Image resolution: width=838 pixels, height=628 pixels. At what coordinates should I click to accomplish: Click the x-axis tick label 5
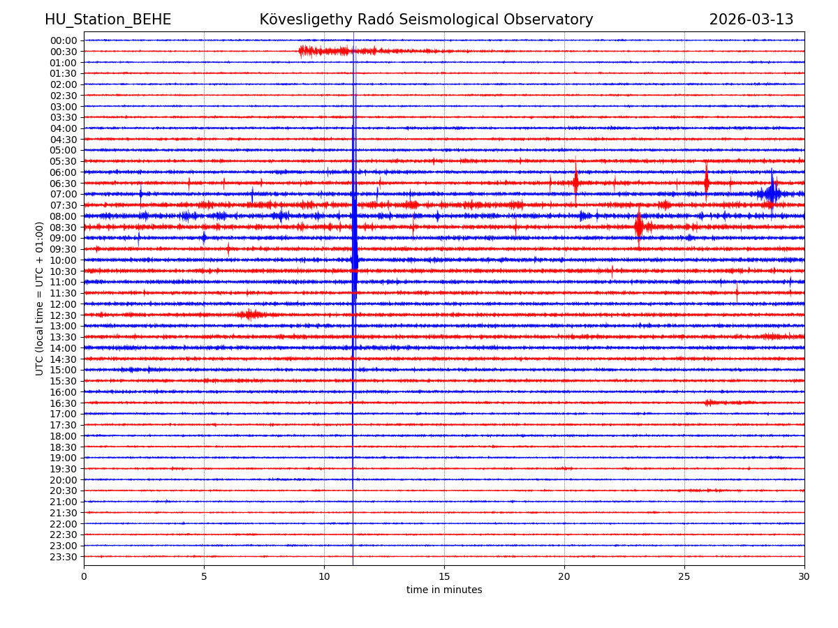tap(204, 576)
